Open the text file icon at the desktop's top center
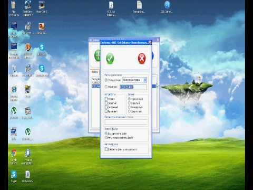 coord(139,5)
